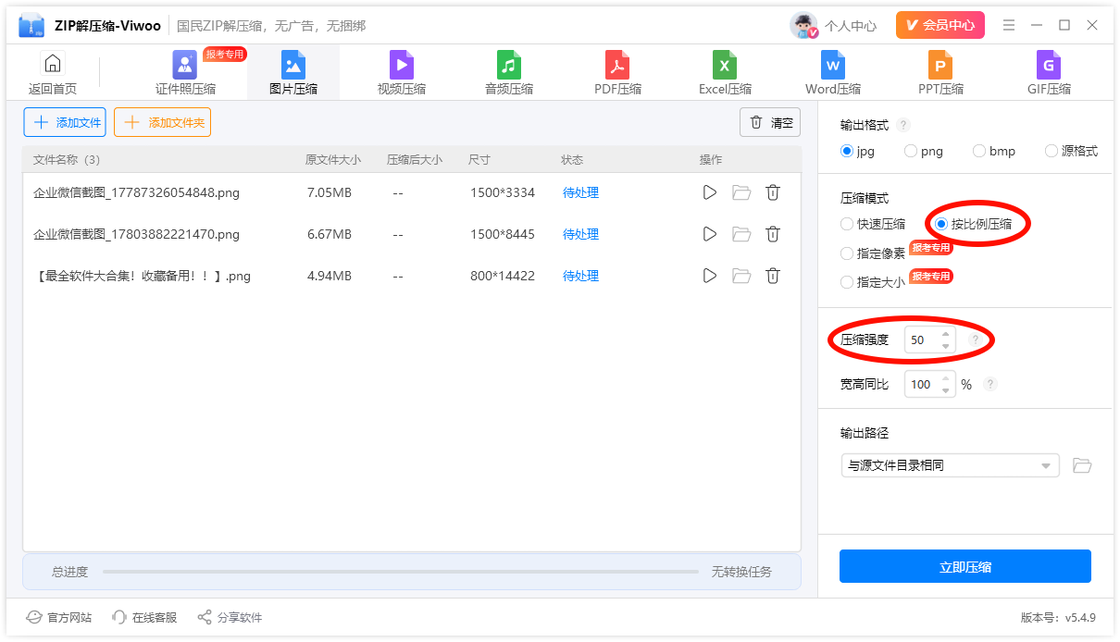The width and height of the screenshot is (1120, 642).
Task: Open the 输出路径 dropdown
Action: [x=950, y=465]
